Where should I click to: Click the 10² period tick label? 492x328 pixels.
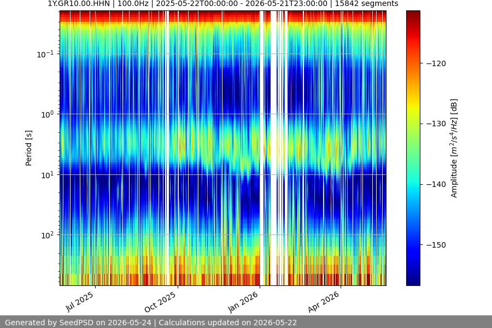tap(48, 235)
